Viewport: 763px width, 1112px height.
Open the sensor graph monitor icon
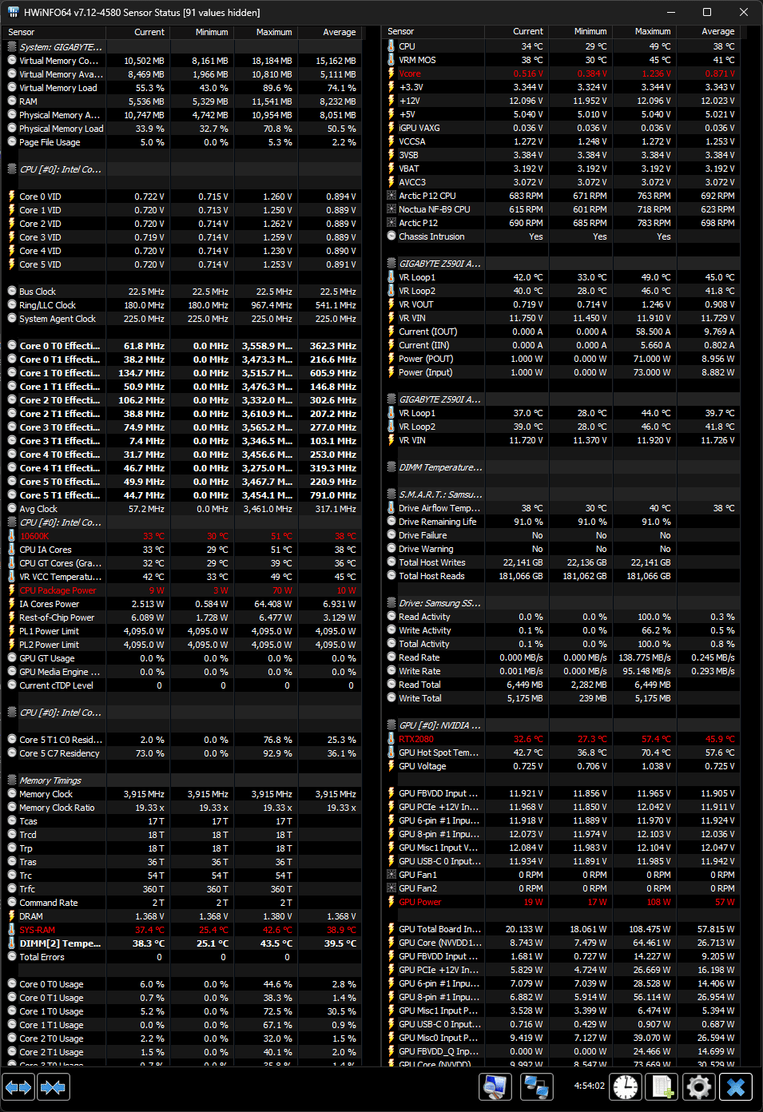[x=495, y=1087]
